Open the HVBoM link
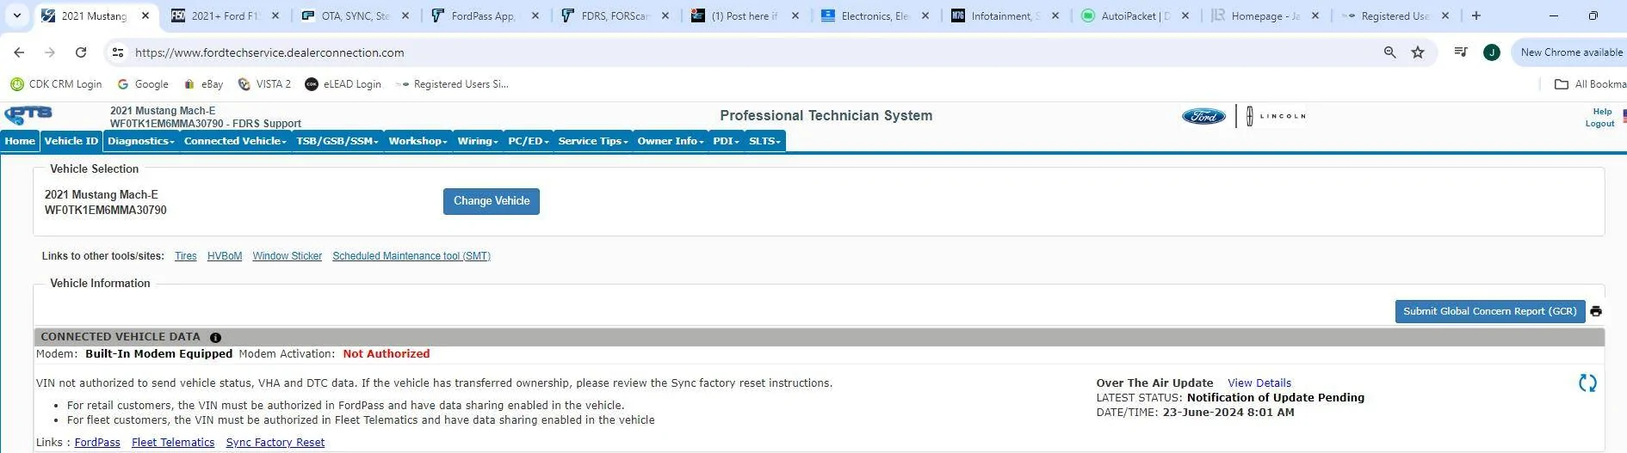This screenshot has width=1627, height=453. tap(225, 256)
